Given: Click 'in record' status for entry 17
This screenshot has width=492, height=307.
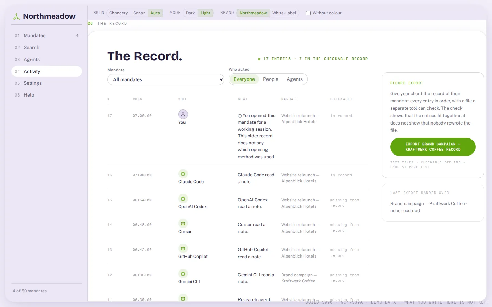Looking at the screenshot, I should click(341, 116).
